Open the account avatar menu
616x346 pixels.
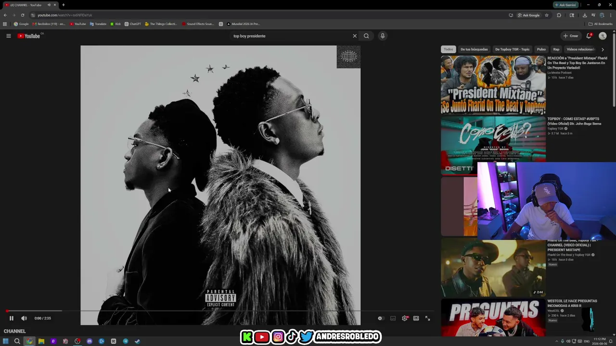603,36
